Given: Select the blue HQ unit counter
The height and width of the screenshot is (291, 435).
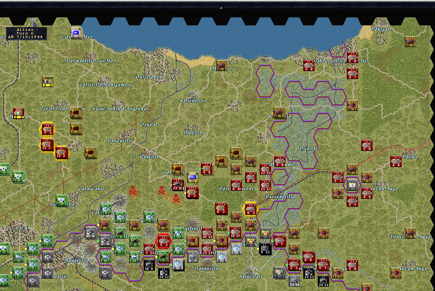Looking at the screenshot, I should click(x=193, y=177).
